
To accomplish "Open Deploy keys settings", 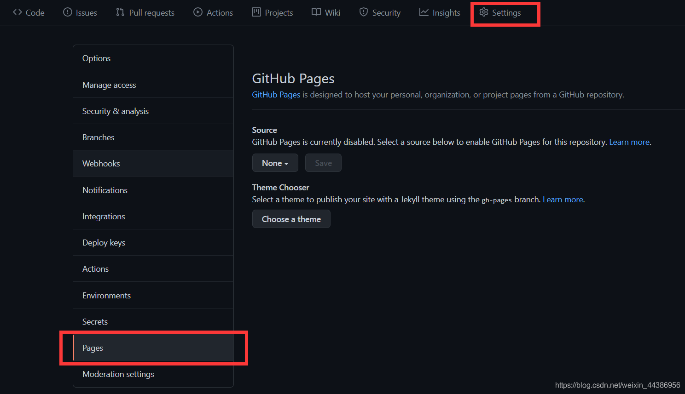I will point(153,243).
